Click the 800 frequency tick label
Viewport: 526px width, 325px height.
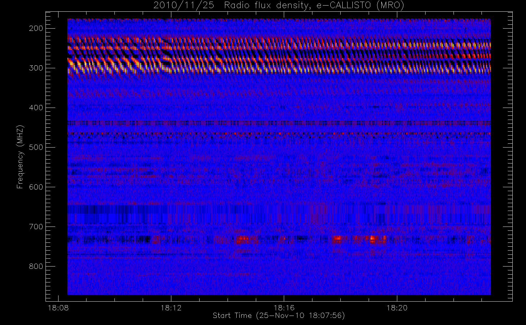36,266
